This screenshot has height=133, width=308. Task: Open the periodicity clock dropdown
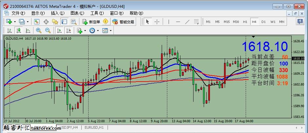pyautogui.click(x=98, y=30)
